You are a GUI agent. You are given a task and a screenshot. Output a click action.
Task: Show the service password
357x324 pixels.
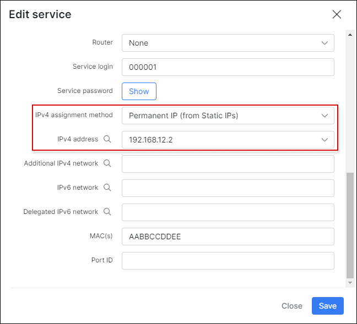pos(139,91)
